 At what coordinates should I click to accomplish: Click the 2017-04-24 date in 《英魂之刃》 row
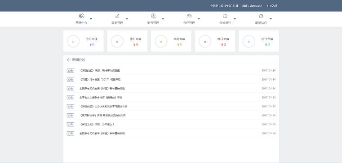pyautogui.click(x=268, y=124)
